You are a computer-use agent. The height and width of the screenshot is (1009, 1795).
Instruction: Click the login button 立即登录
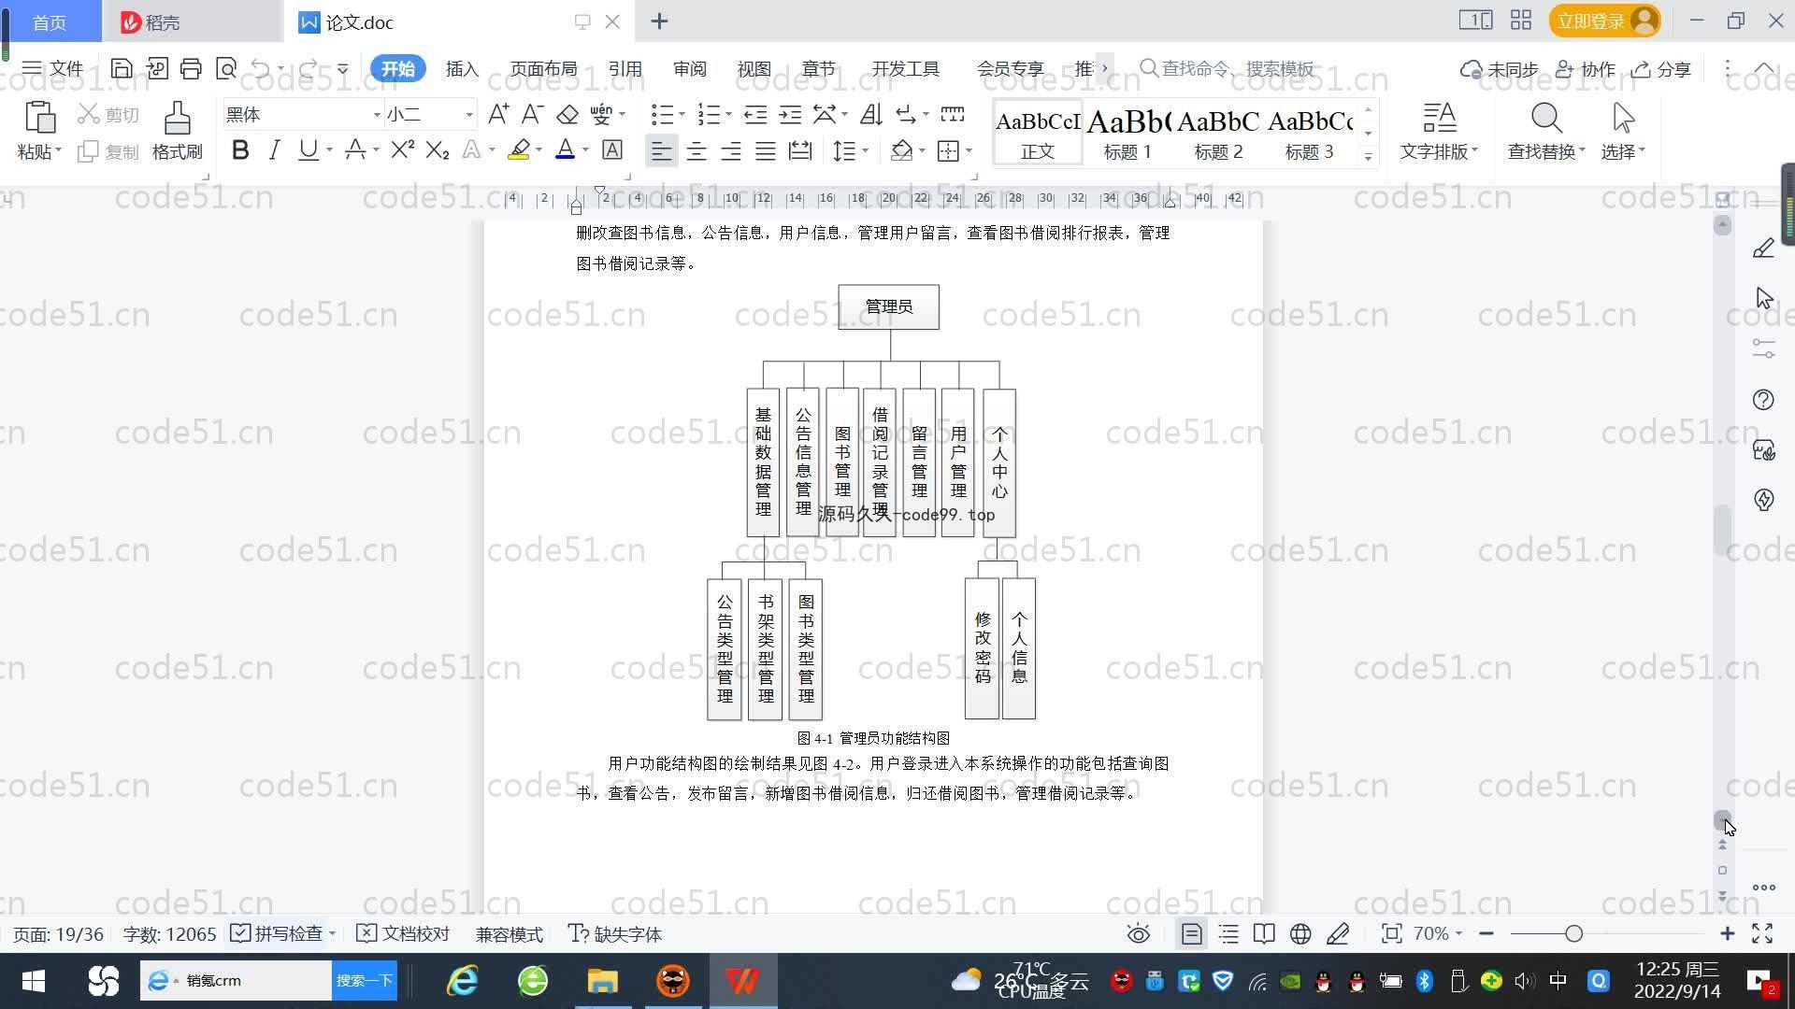click(x=1604, y=21)
